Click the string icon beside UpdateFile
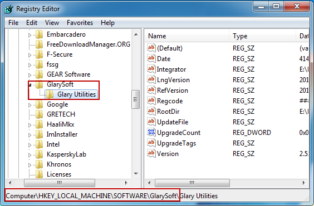The width and height of the screenshot is (314, 206). 151,122
